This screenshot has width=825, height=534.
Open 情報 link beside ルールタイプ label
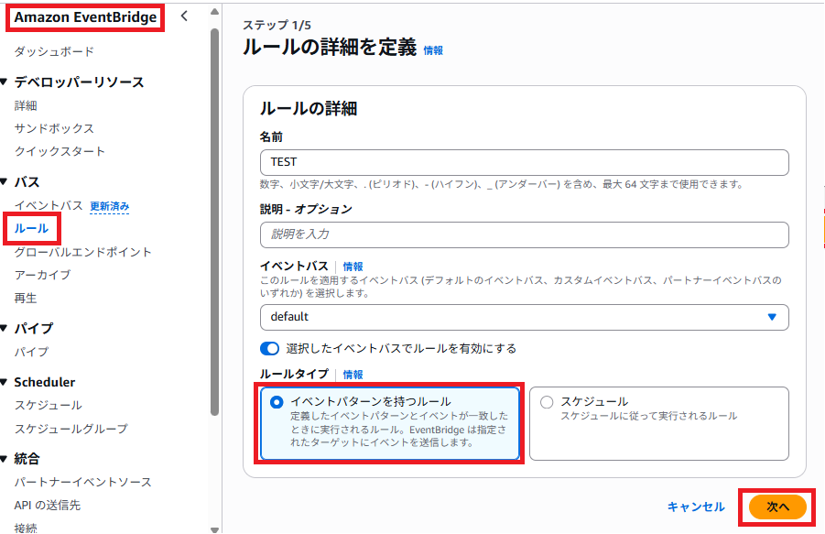[353, 375]
